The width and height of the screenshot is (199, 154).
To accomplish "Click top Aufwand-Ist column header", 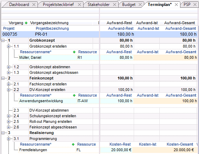I will click(147, 23).
